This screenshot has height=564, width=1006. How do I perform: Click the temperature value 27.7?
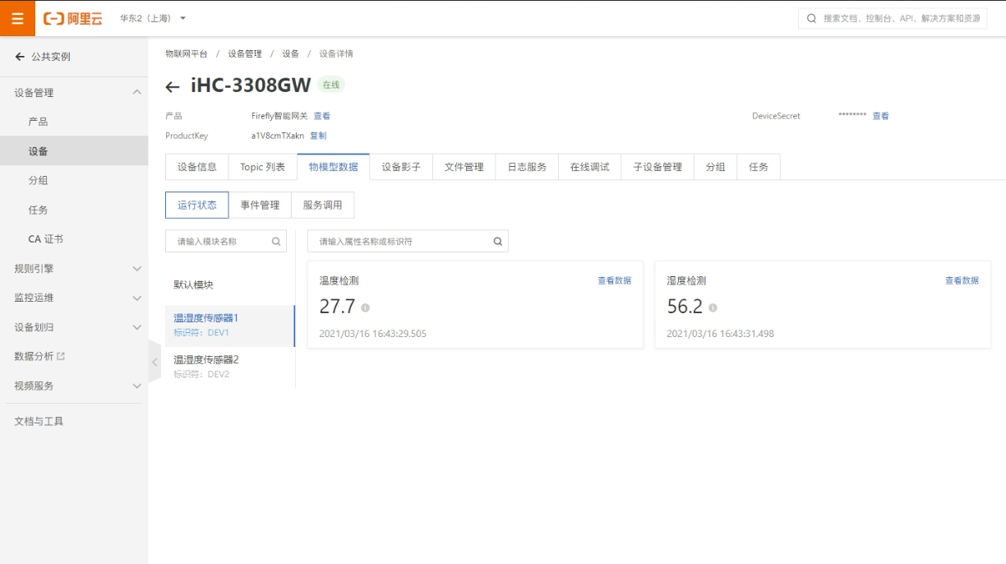337,307
